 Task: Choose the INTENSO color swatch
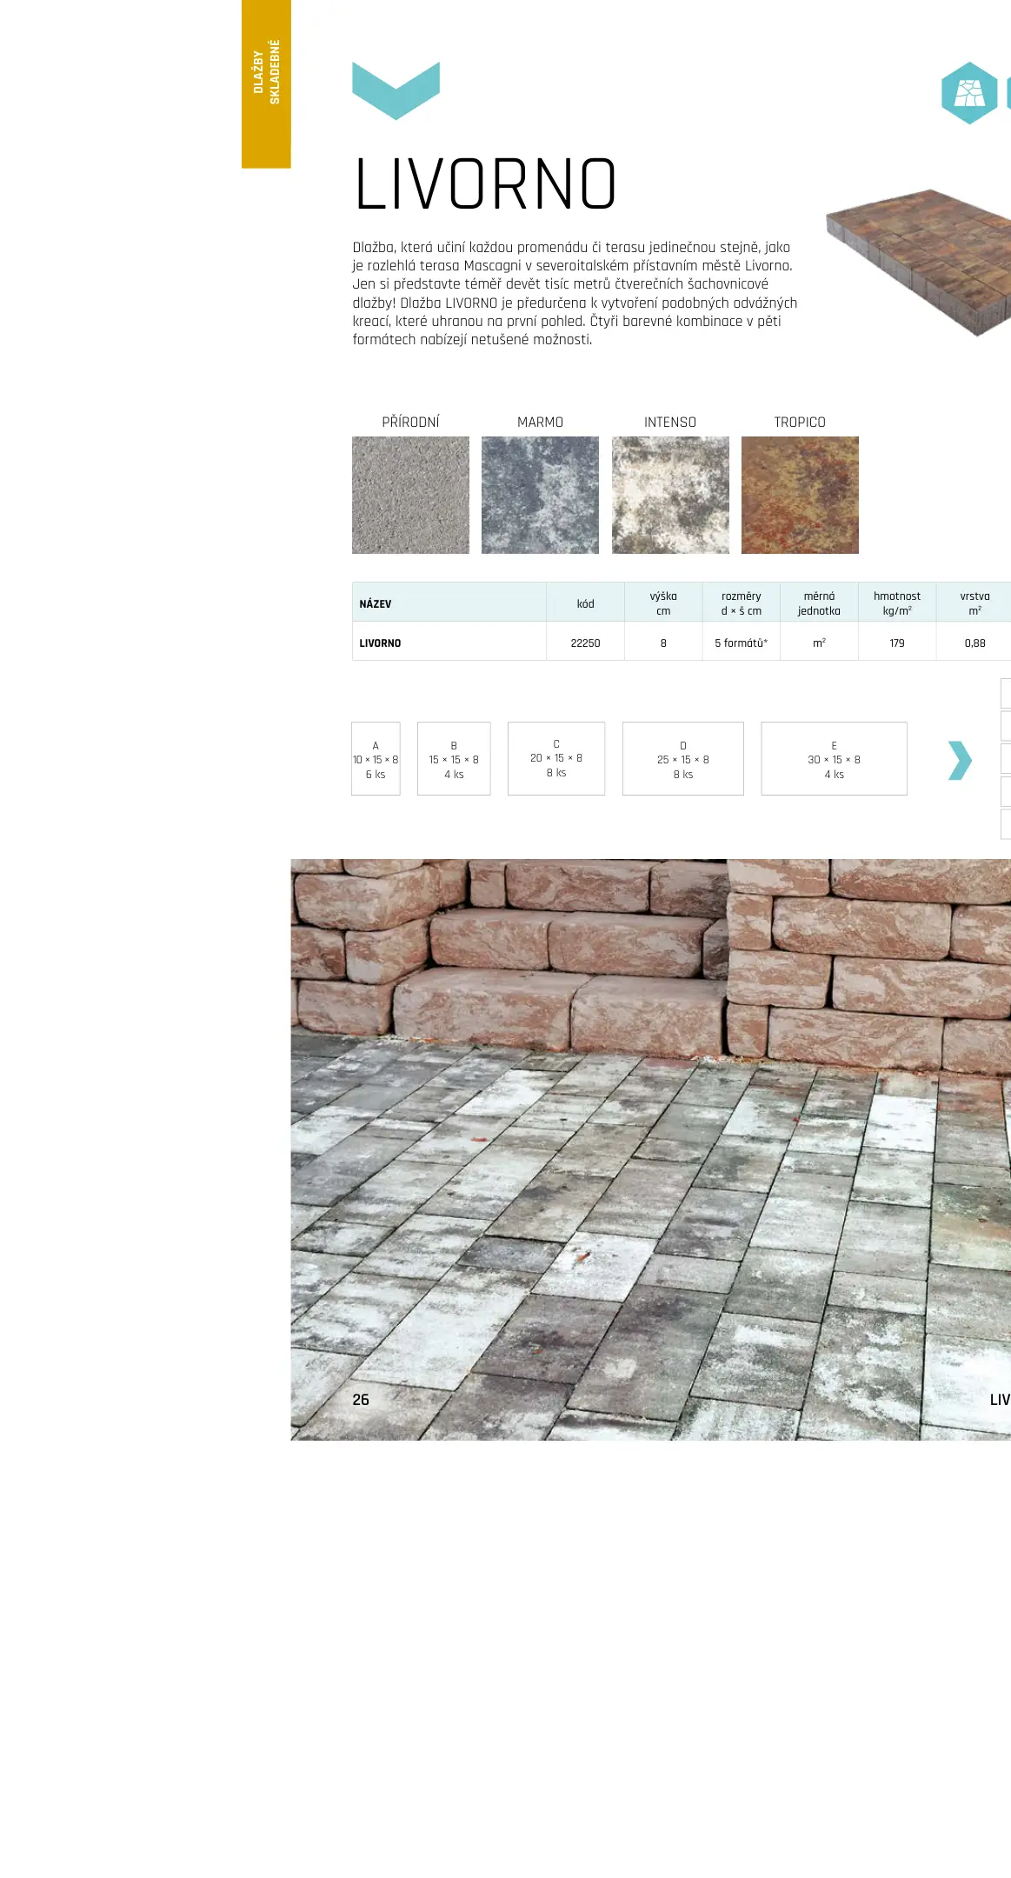(x=670, y=495)
